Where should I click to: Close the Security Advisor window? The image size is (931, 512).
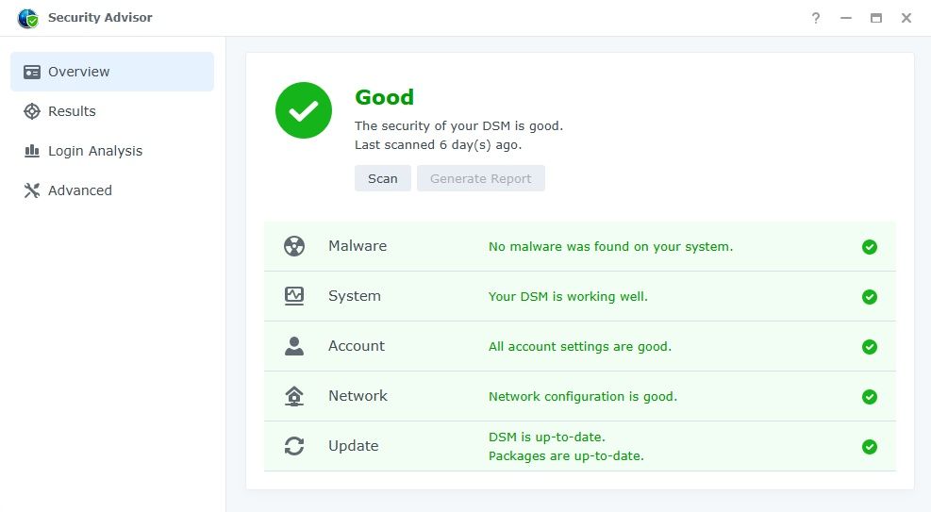click(x=906, y=19)
